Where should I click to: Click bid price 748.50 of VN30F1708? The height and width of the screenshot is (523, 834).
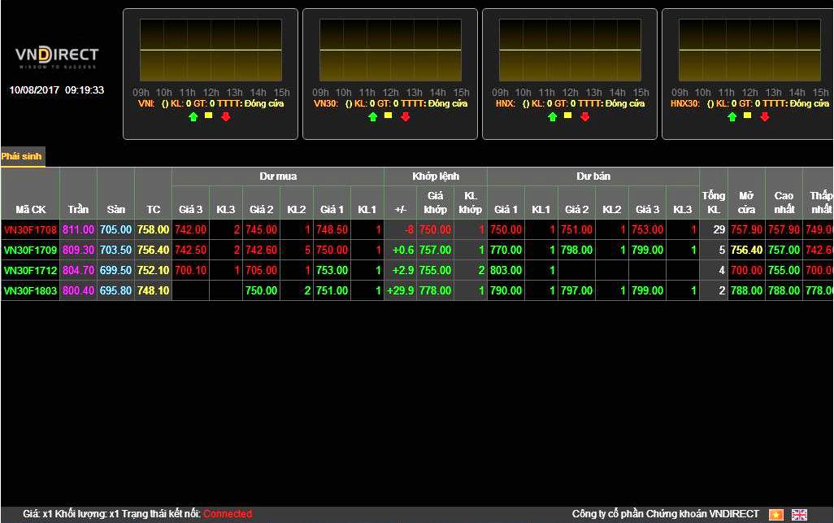pyautogui.click(x=332, y=230)
